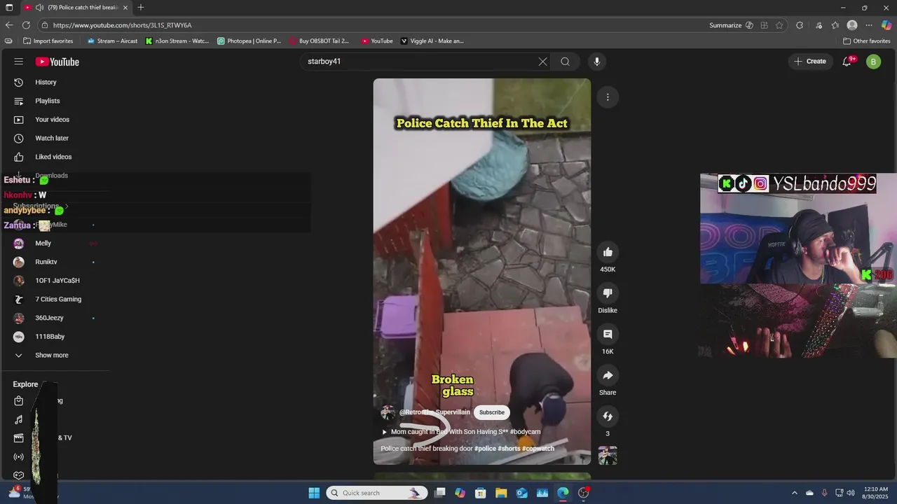Open the Retro Supervillain channel link
897x504 pixels.
(434, 412)
